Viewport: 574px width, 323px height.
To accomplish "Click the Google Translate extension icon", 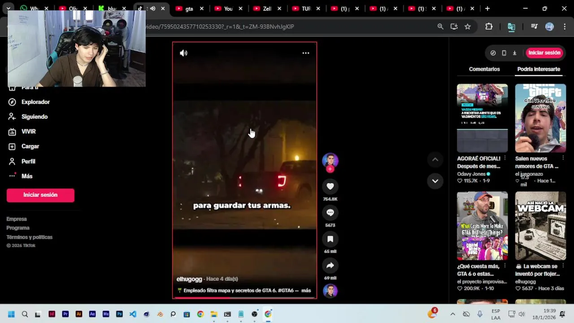I will pos(511,26).
